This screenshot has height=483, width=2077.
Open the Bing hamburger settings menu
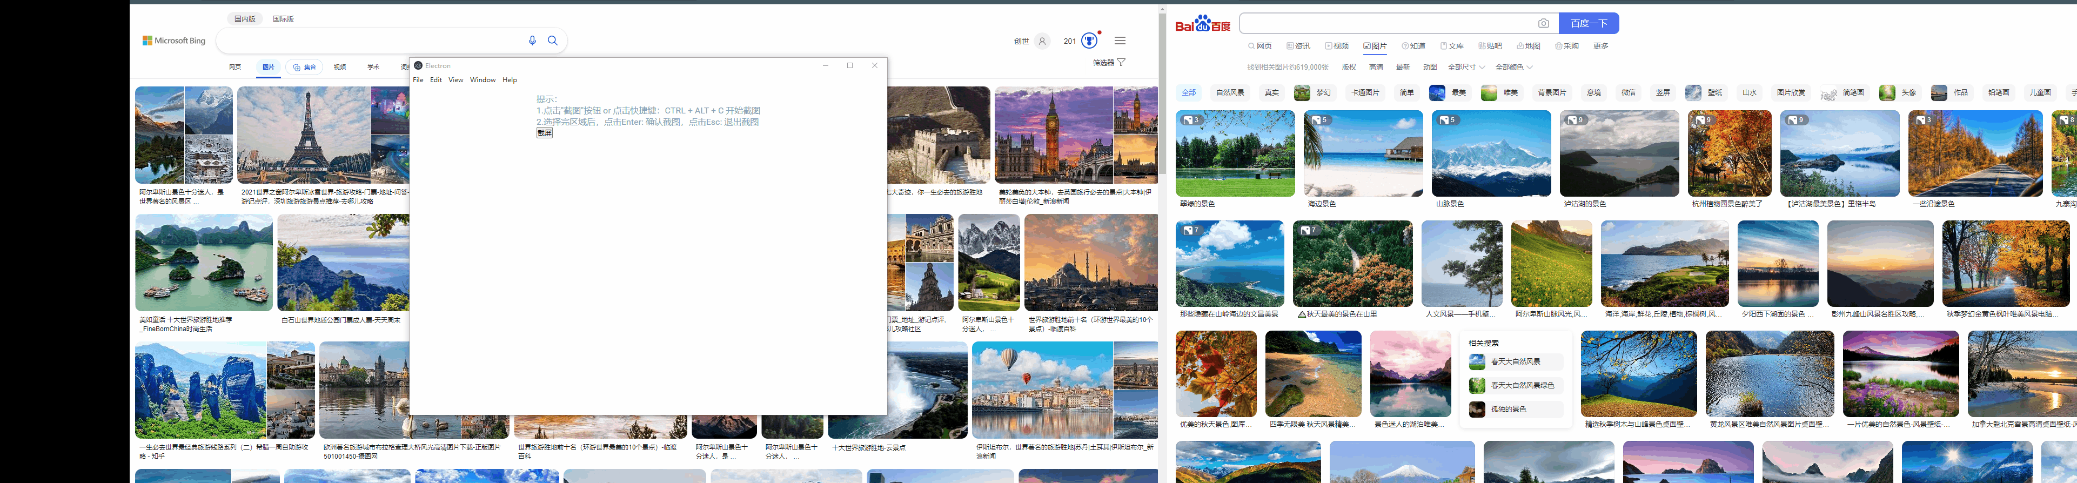coord(1120,41)
